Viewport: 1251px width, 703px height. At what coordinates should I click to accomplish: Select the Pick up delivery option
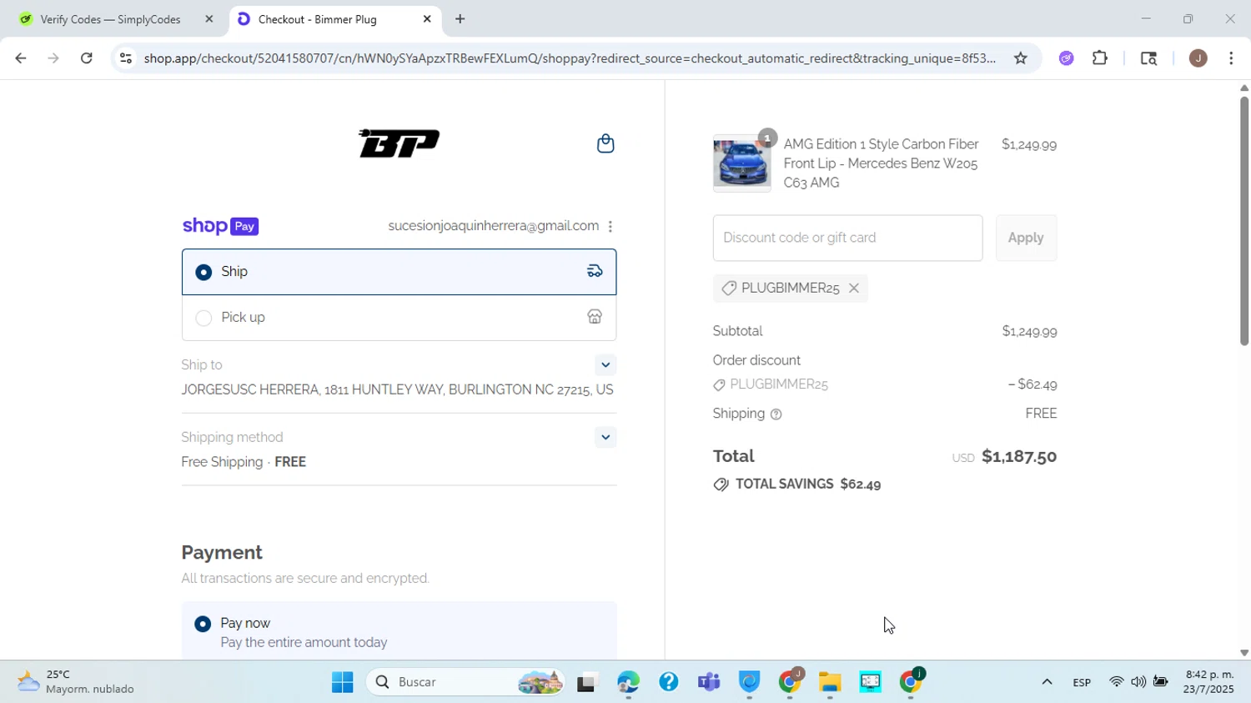[x=399, y=318]
